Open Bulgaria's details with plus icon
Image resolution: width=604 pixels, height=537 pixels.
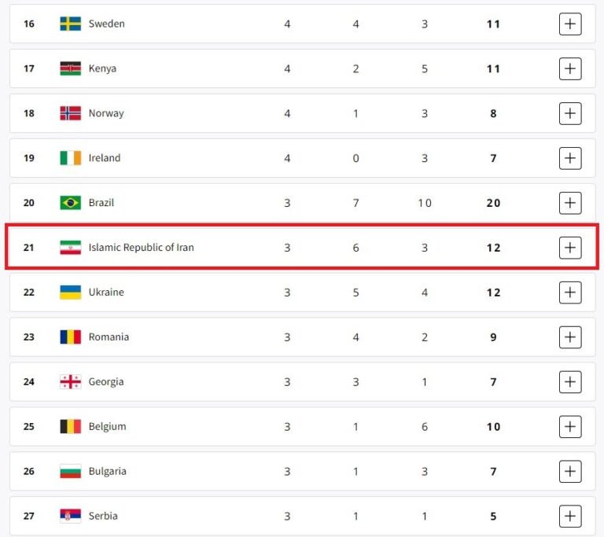(570, 471)
